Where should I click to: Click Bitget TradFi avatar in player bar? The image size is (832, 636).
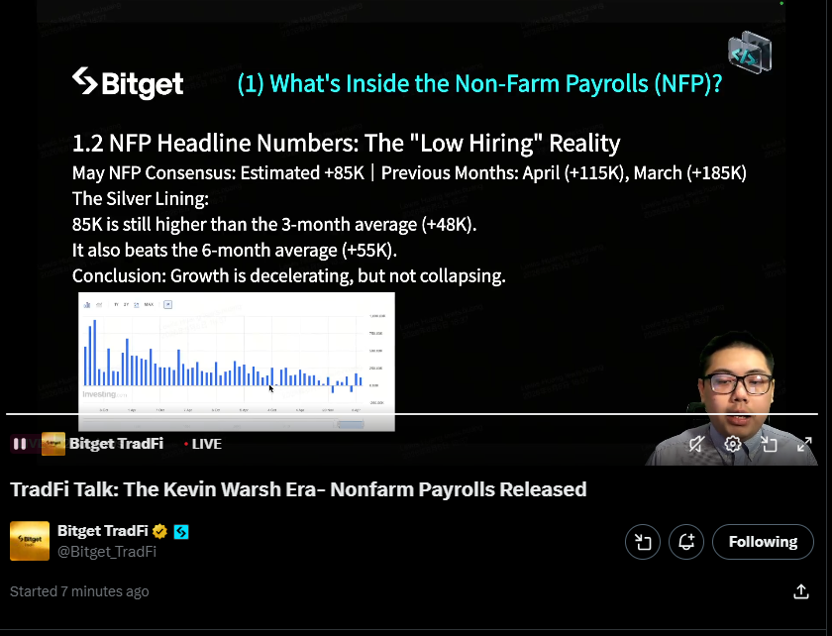pyautogui.click(x=53, y=444)
